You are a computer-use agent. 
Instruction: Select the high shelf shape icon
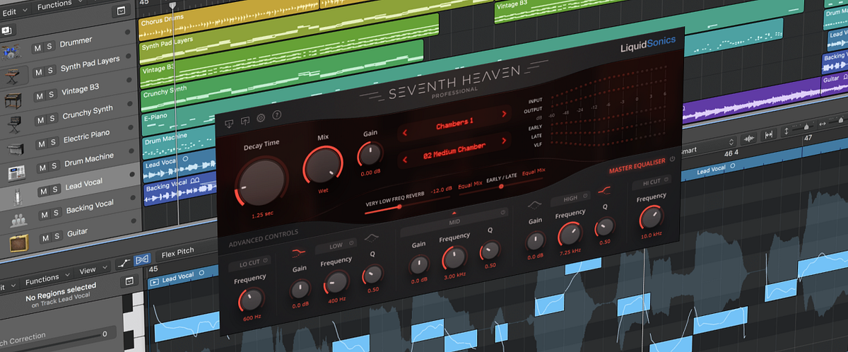click(x=606, y=189)
